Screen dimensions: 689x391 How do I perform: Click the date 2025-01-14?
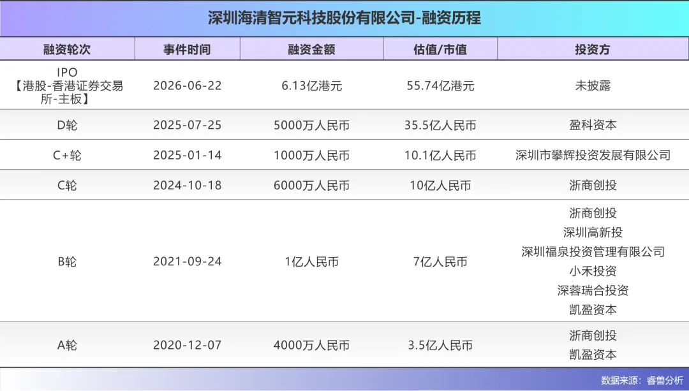coord(187,155)
